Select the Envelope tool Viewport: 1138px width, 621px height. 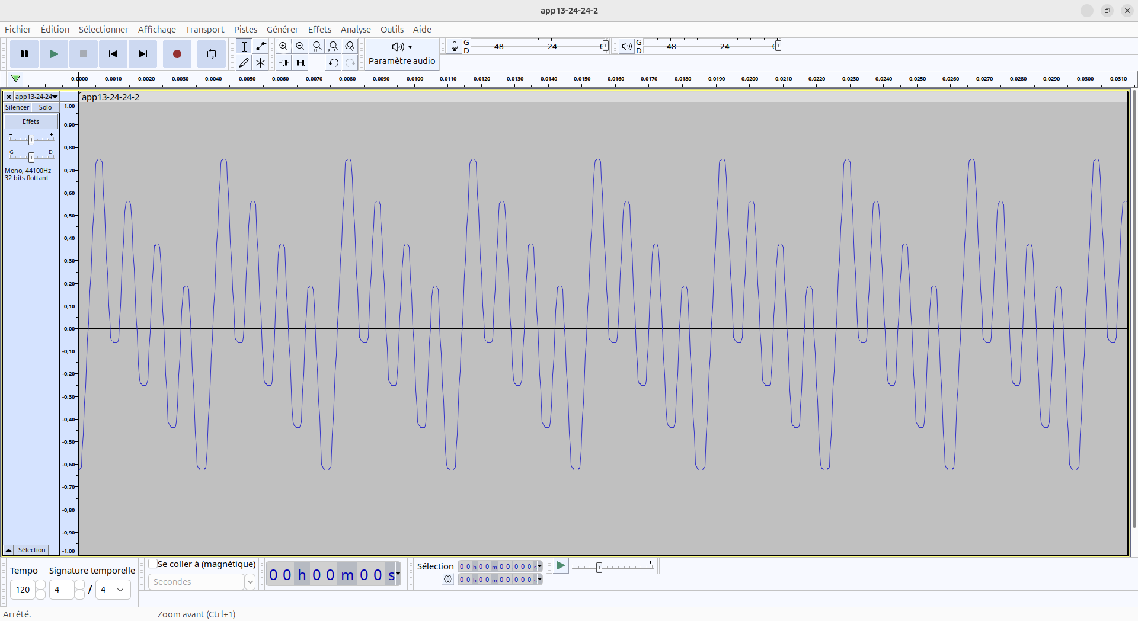260,46
